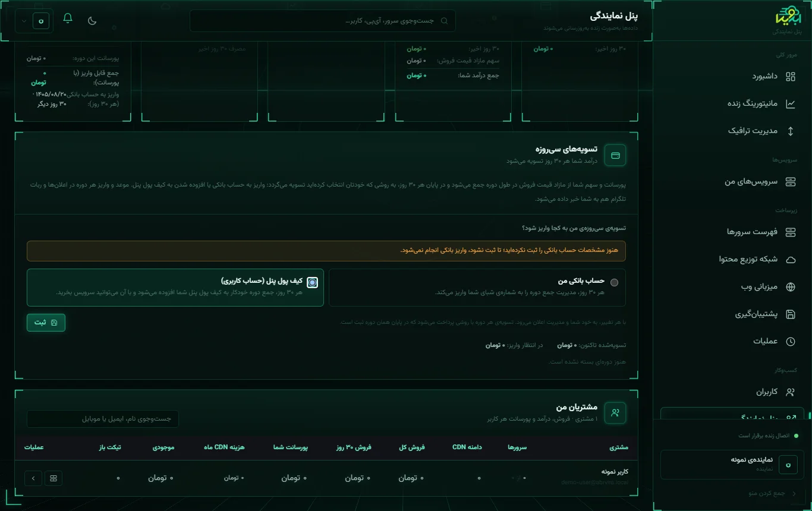The width and height of the screenshot is (812, 511).
Task: Expand the کاربر نمونه row with the chevron
Action: pos(33,478)
